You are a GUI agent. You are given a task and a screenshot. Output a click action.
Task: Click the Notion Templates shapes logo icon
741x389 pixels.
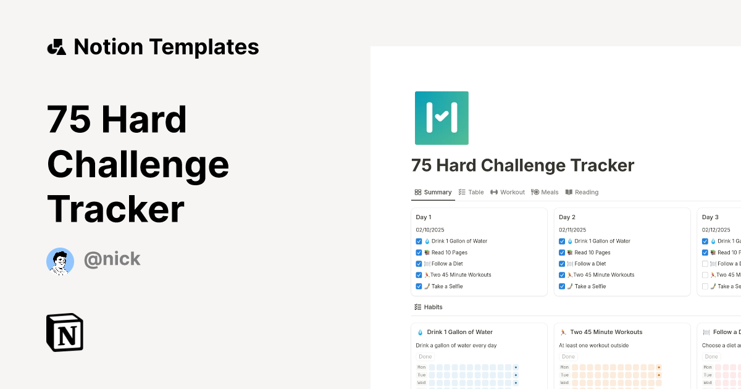click(57, 47)
